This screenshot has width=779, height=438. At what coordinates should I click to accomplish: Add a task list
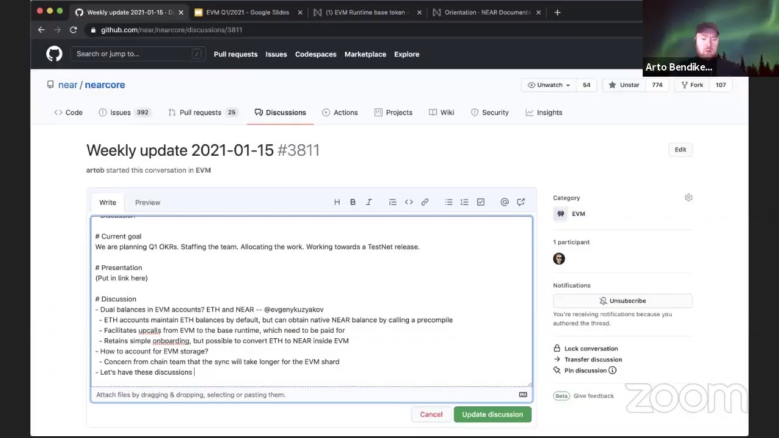[481, 202]
